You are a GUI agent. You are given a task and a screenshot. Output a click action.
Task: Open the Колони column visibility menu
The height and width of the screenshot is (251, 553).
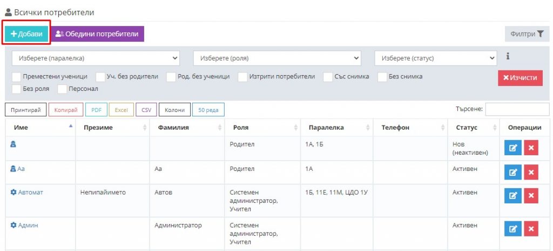click(x=174, y=110)
